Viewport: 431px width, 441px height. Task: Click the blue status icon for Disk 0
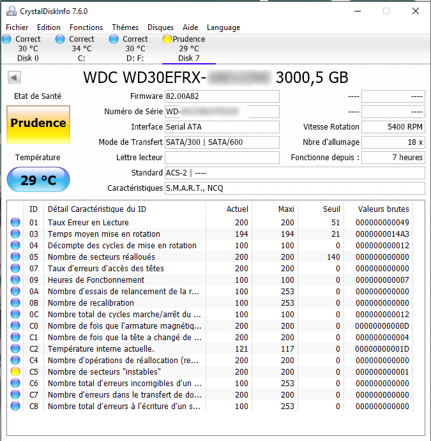click(6, 39)
